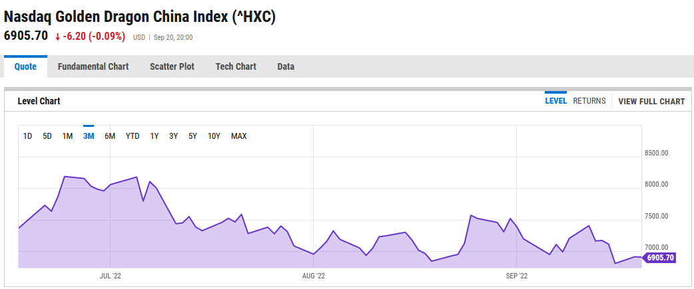Select the 10Y time range
694x289 pixels.
pyautogui.click(x=214, y=136)
